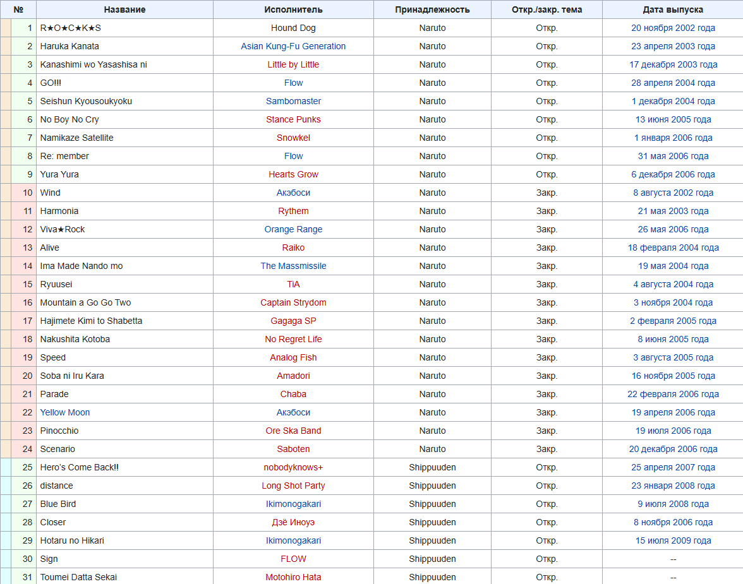Follow the date 28 апреля 2004 года
The width and height of the screenshot is (743, 584).
pos(673,83)
